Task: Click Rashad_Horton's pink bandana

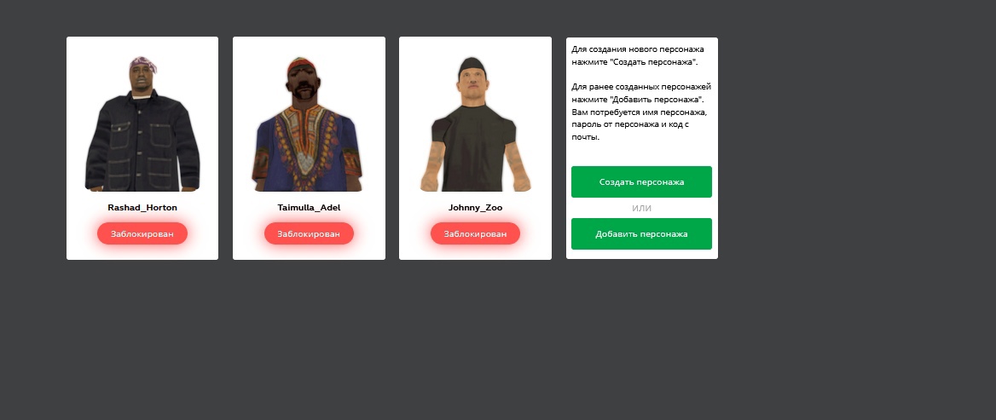Action: pos(143,63)
